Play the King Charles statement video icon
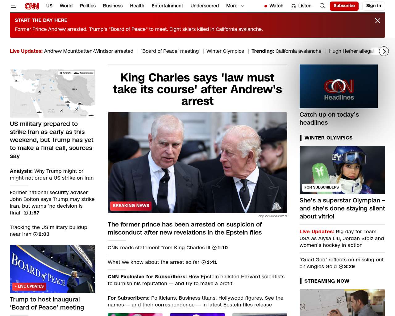 tap(214, 248)
